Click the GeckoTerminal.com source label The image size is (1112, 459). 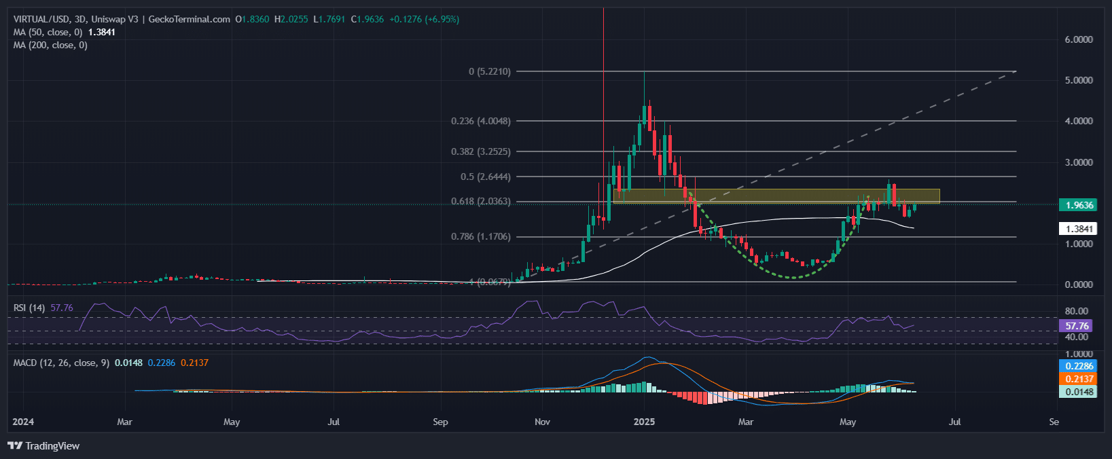coord(189,19)
